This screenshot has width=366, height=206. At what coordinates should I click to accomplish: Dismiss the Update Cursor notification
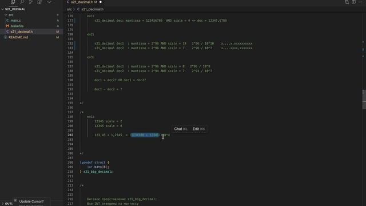pyautogui.click(x=15, y=200)
